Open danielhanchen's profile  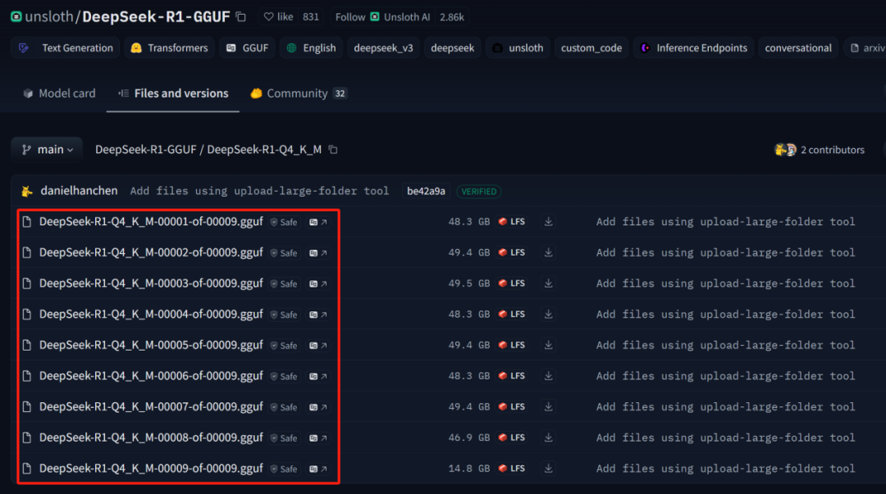[79, 191]
